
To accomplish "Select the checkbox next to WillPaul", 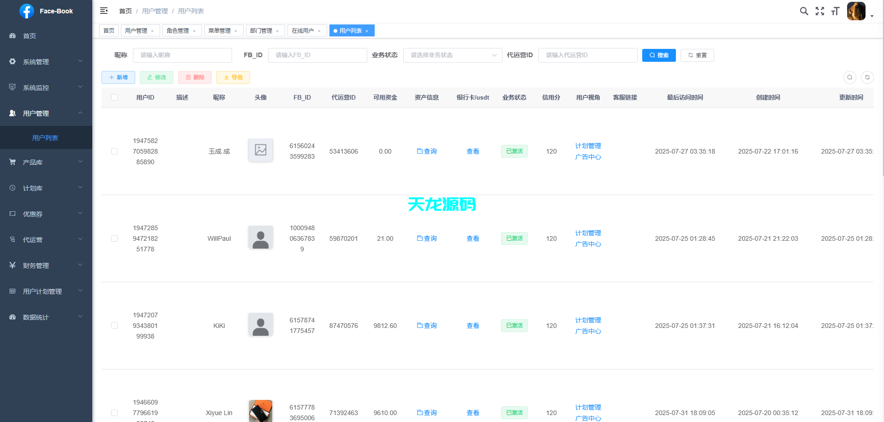I will 114,238.
